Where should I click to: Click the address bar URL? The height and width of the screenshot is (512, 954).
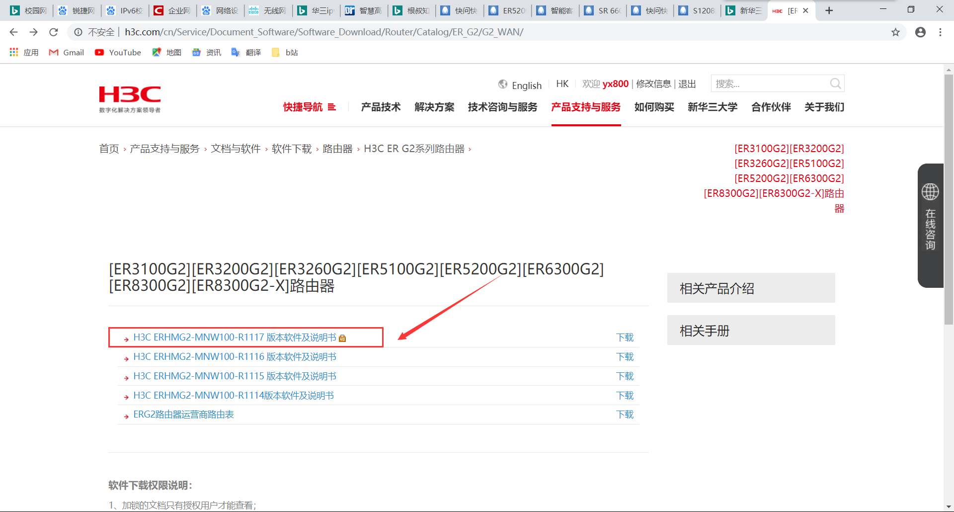(x=324, y=32)
